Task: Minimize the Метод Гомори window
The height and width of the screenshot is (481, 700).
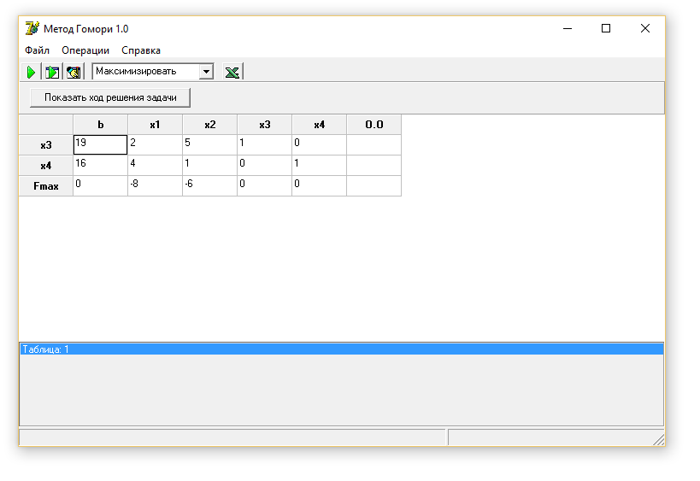Action: pyautogui.click(x=568, y=28)
